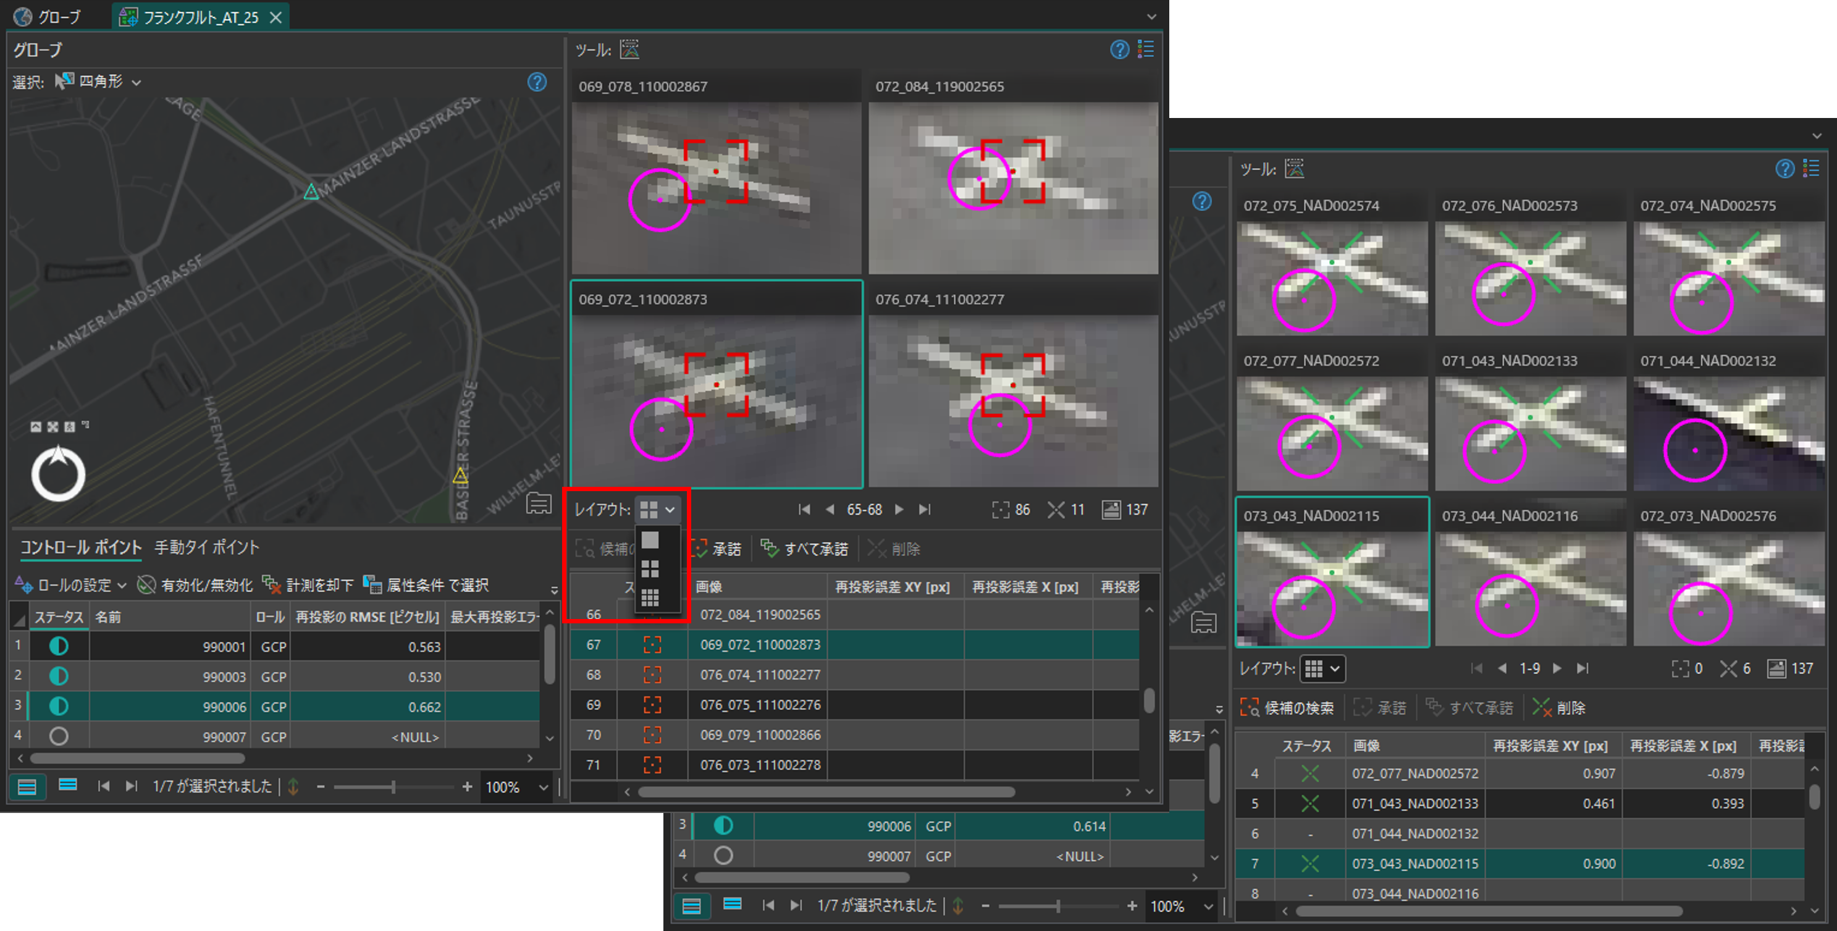
Task: Open the options list menu in four-image panel
Action: 1146,49
